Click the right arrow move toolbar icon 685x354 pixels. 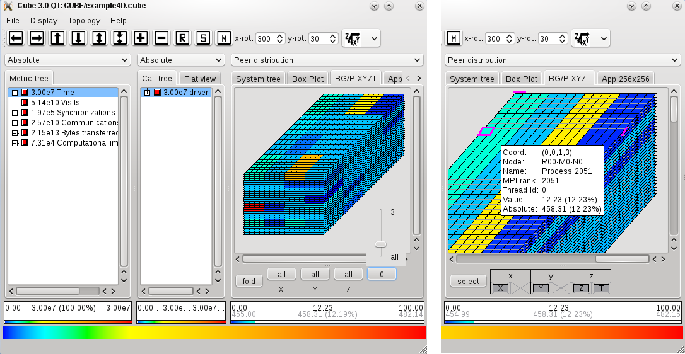(37, 38)
